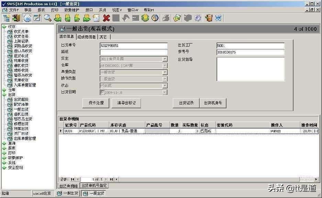Click the 出货机身号 button
Viewport: 322px width, 198px height.
(213, 103)
